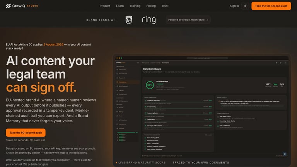Click hero Take the 90-second audit button

[x=26, y=133]
